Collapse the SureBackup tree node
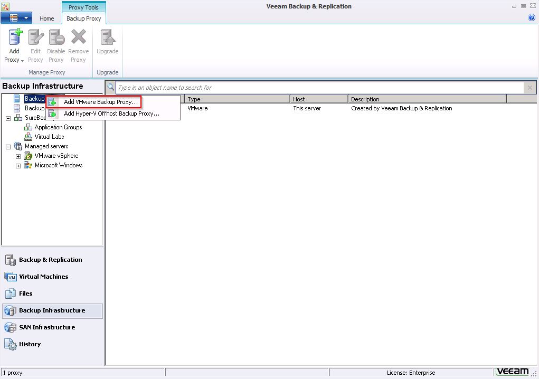Image resolution: width=539 pixels, height=379 pixels. point(8,118)
